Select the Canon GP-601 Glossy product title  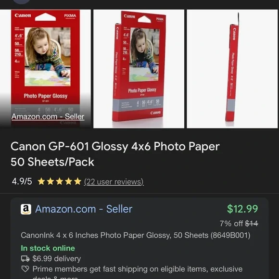click(115, 154)
